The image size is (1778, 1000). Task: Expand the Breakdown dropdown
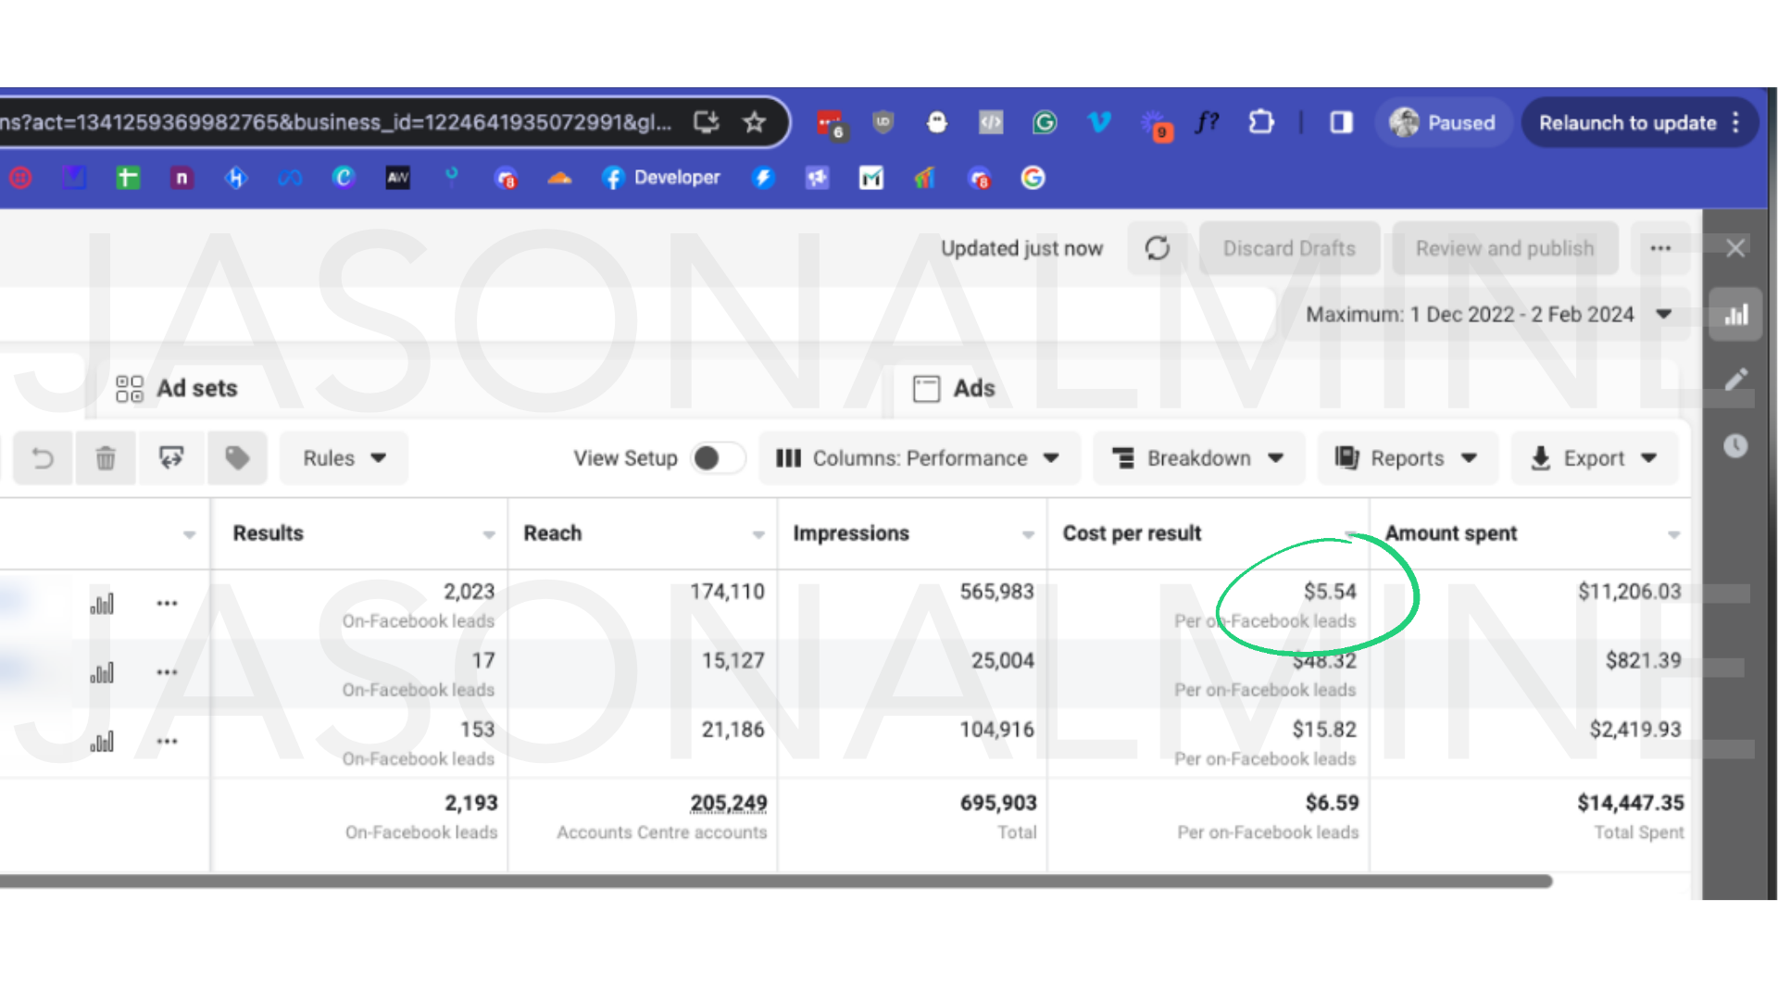click(1198, 458)
